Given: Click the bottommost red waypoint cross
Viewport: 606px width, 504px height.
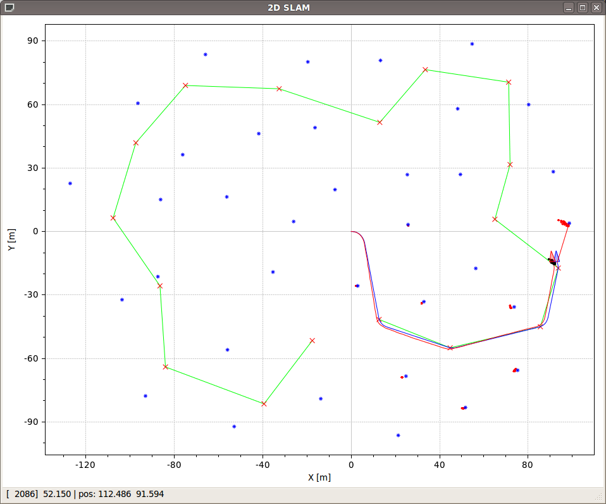Looking at the screenshot, I should (x=264, y=404).
